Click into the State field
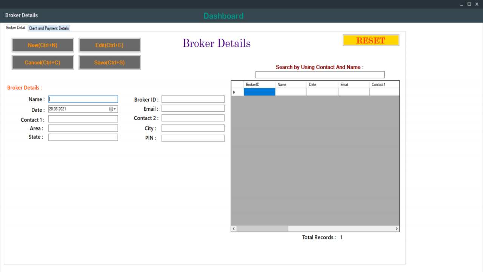The image size is (483, 272). click(83, 137)
